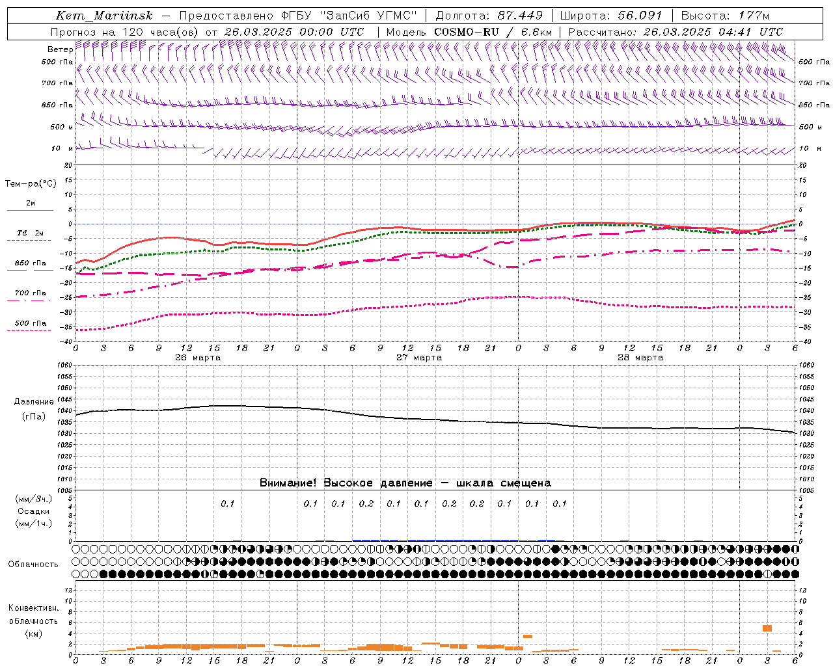The width and height of the screenshot is (833, 666).
Task: Click the Облачность cloudiness label
Action: (x=33, y=564)
